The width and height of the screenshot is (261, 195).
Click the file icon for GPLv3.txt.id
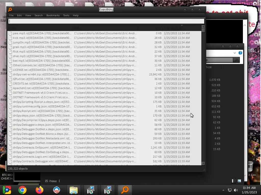[10, 79]
